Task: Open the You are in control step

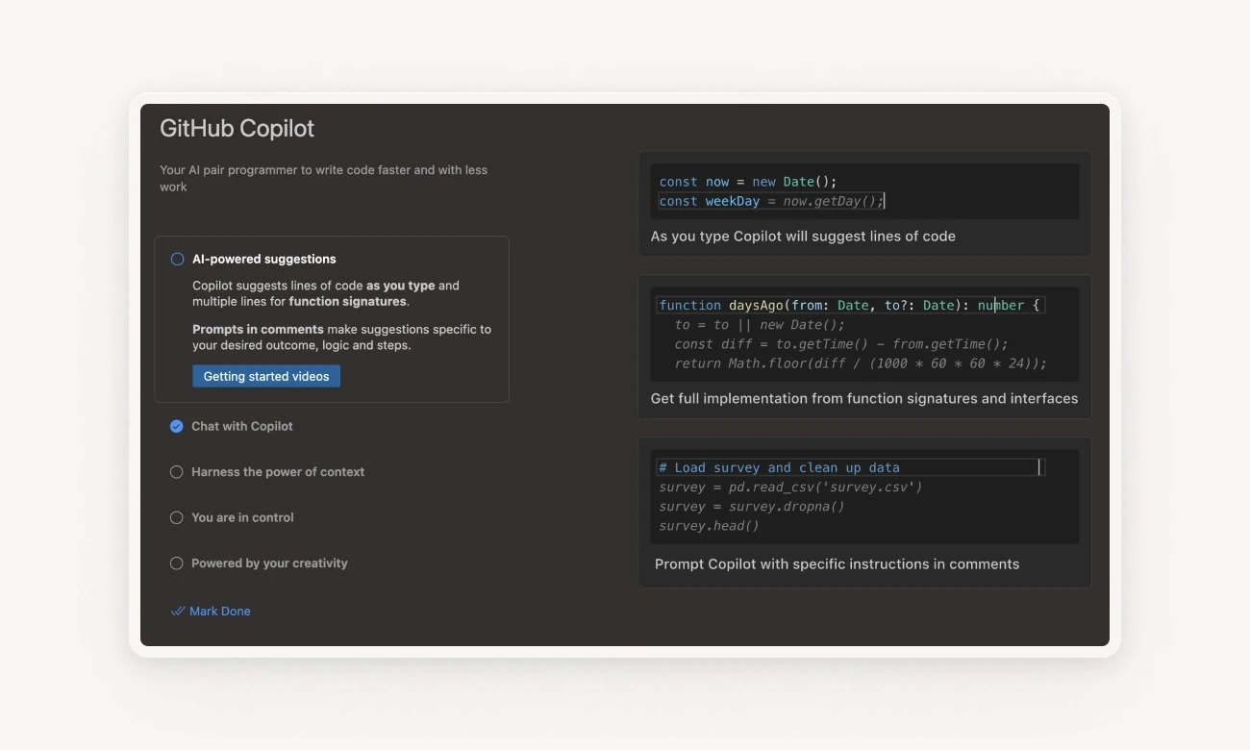Action: point(242,517)
